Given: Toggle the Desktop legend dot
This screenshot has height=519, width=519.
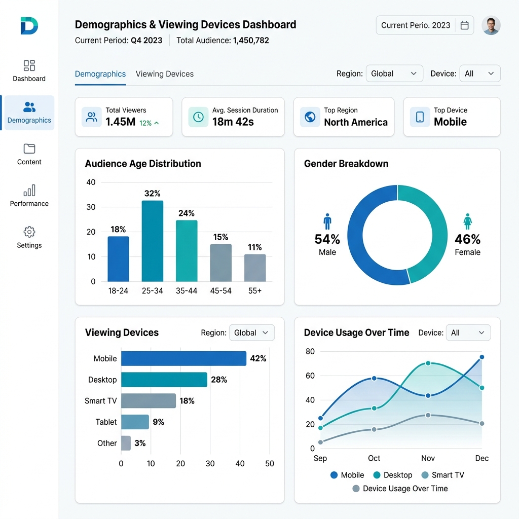Looking at the screenshot, I should pos(377,475).
